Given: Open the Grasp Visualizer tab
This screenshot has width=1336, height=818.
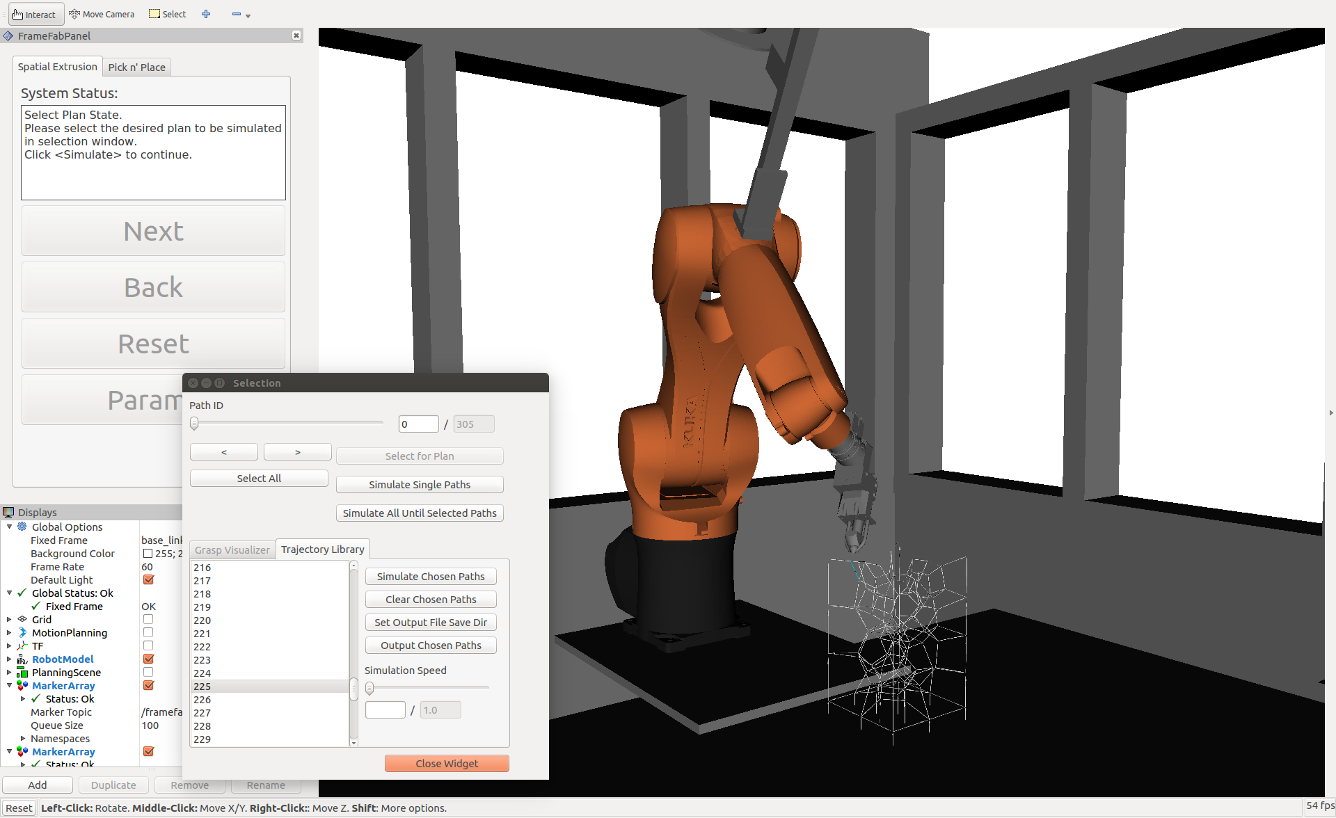Looking at the screenshot, I should 232,550.
